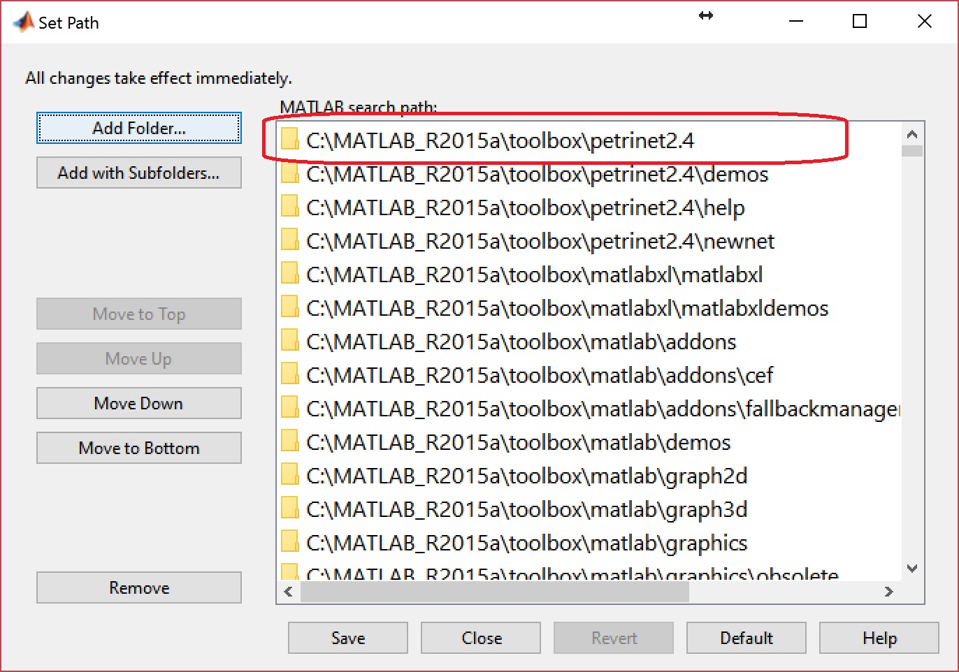Click the Add Folder... button
The width and height of the screenshot is (959, 672).
click(138, 128)
